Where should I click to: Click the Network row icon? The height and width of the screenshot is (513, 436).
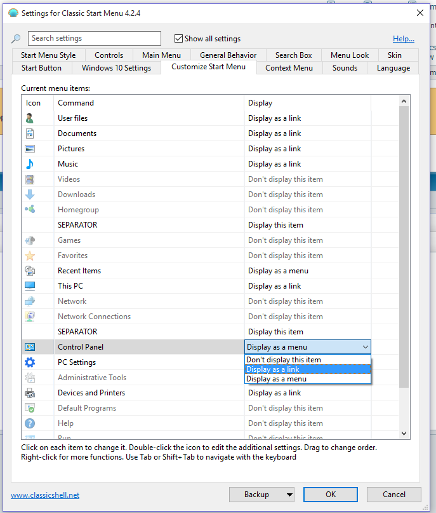[x=30, y=301]
